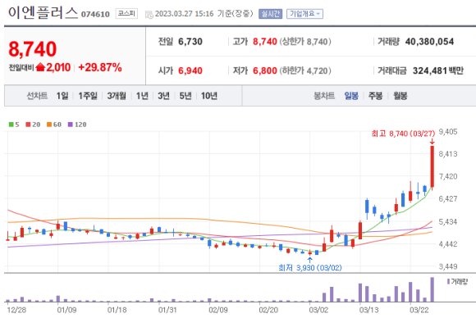
Task: Click the red 20-day moving average swatch
Action: coord(28,125)
